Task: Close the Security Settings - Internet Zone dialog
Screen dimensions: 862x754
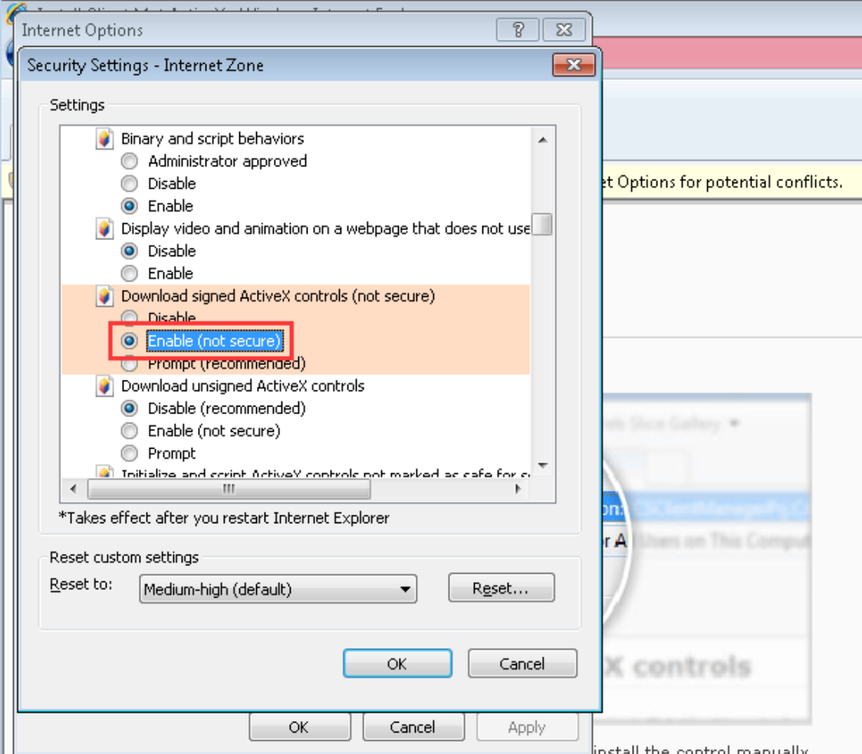Action: click(x=574, y=65)
